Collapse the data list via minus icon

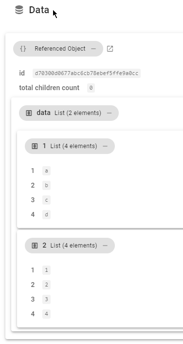pos(109,113)
